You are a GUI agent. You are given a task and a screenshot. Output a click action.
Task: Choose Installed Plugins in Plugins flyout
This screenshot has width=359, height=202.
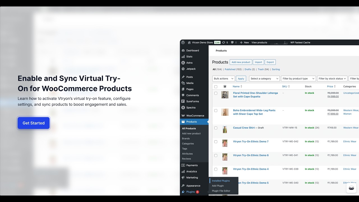221,181
